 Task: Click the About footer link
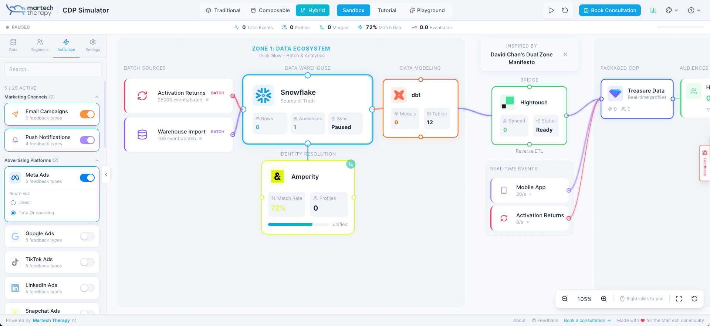point(519,320)
